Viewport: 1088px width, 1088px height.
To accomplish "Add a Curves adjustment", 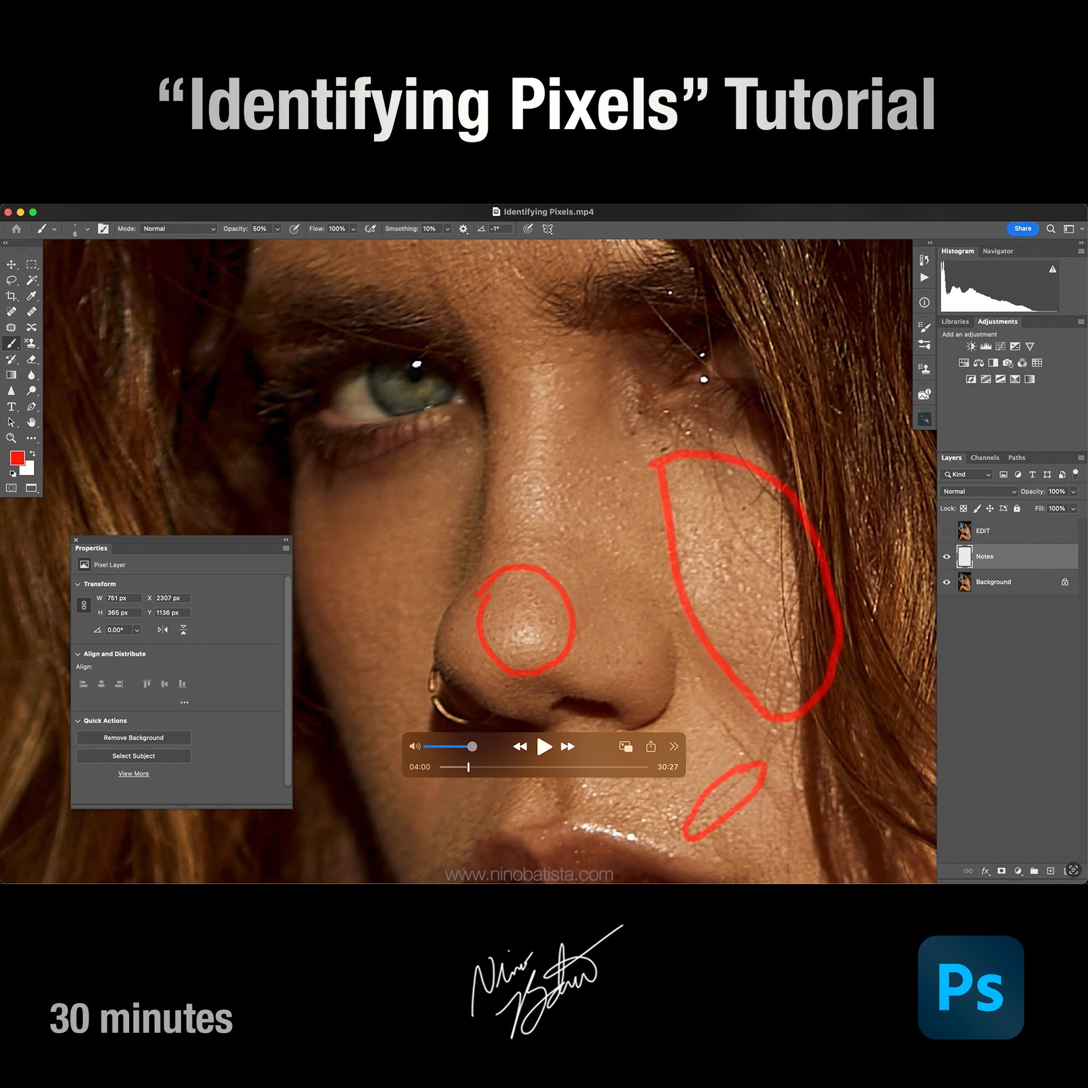I will pos(1001,346).
